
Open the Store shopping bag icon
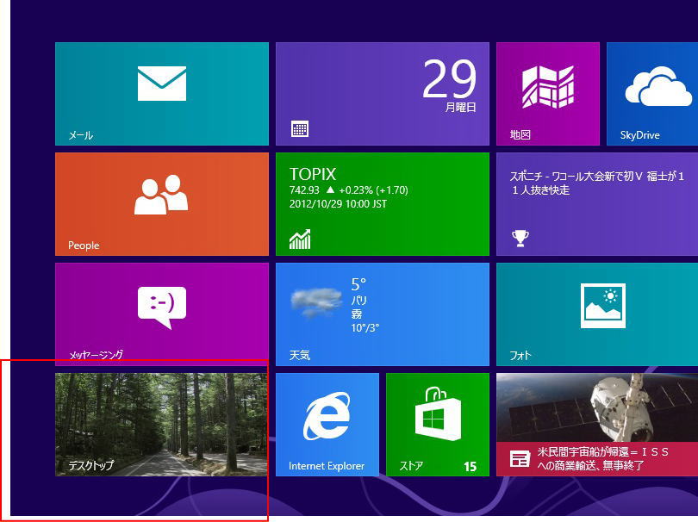pyautogui.click(x=438, y=413)
